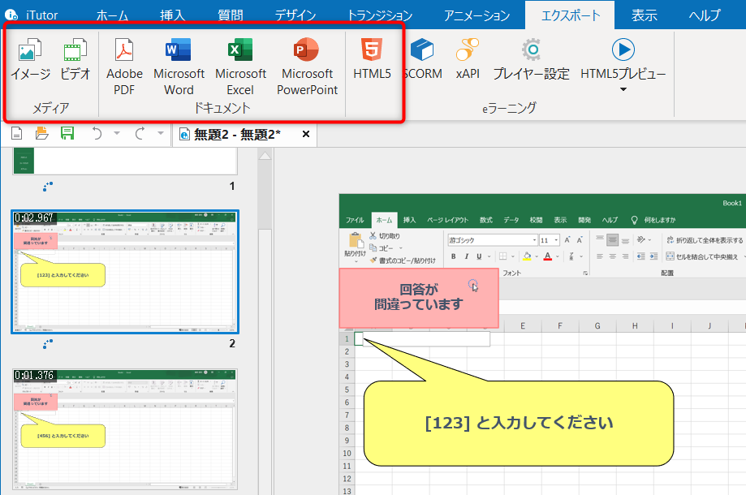
Task: Click the save icon in quick toolbar
Action: [67, 134]
